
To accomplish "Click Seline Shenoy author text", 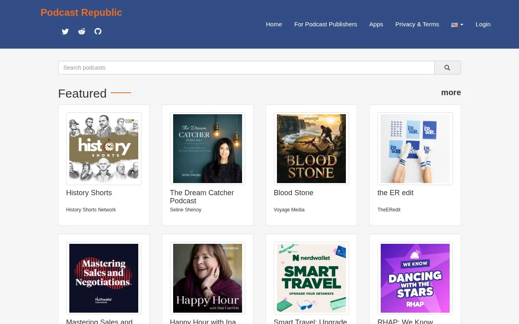I will [185, 210].
